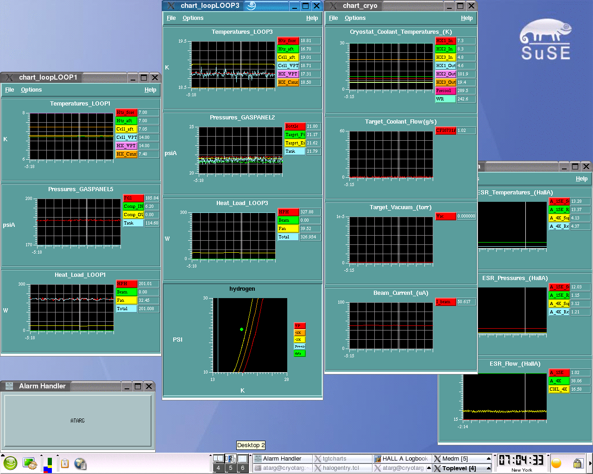The width and height of the screenshot is (593, 474).
Task: Activate HALL A Logbook taskbar button
Action: tap(402, 459)
